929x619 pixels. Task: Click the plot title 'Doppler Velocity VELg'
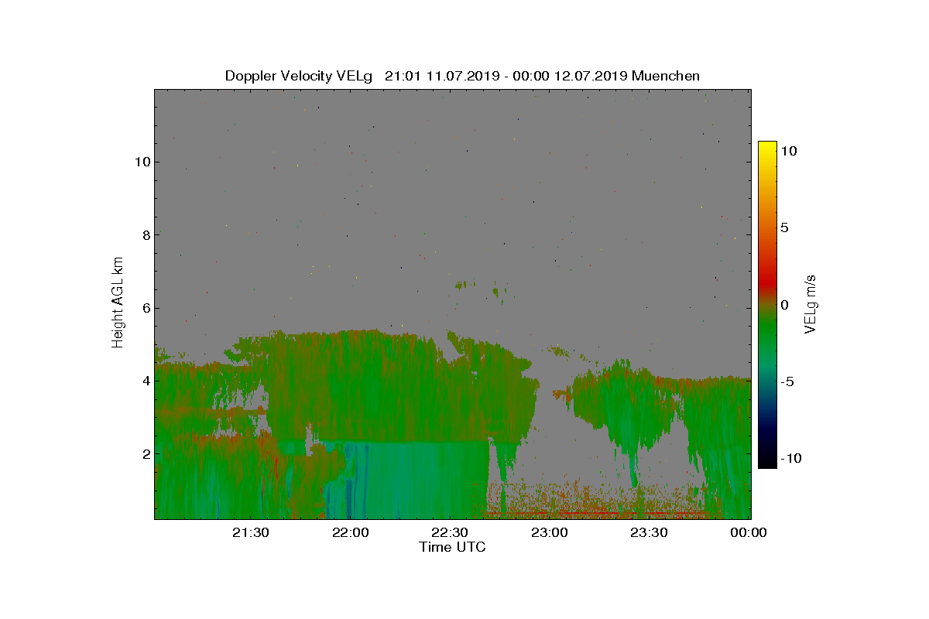click(x=299, y=76)
